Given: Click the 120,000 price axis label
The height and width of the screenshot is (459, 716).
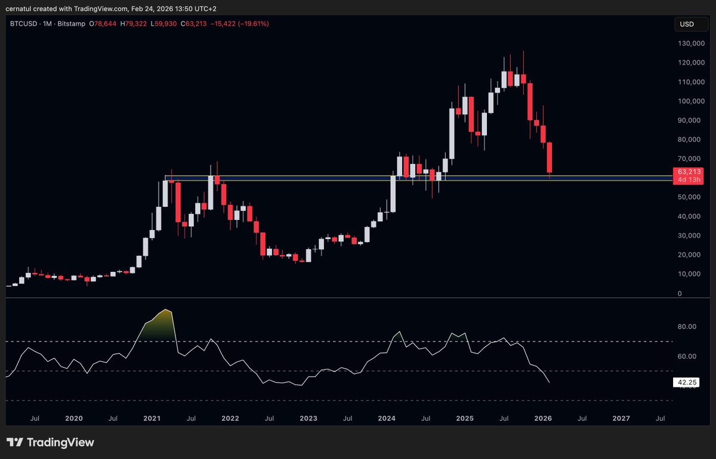Looking at the screenshot, I should click(x=691, y=63).
